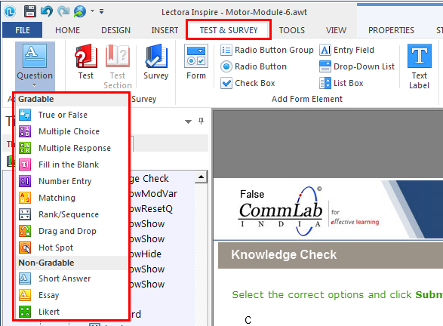Open the PROPERTIES ribbon tab
The height and width of the screenshot is (326, 443).
391,30
